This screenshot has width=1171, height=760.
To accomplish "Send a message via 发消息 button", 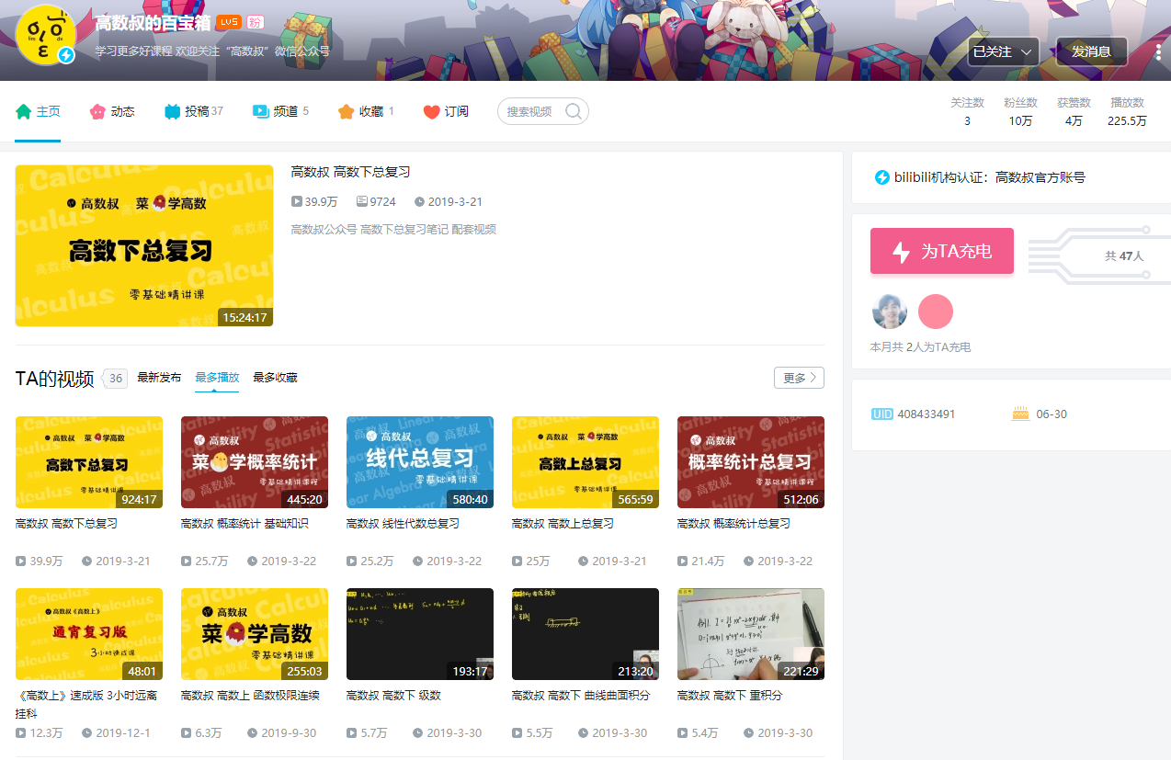I will pos(1091,51).
